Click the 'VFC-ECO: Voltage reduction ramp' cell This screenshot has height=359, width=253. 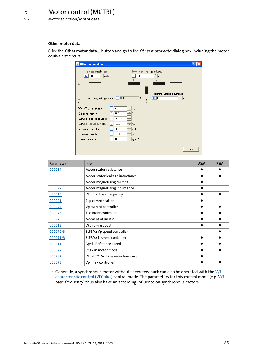[139, 256]
